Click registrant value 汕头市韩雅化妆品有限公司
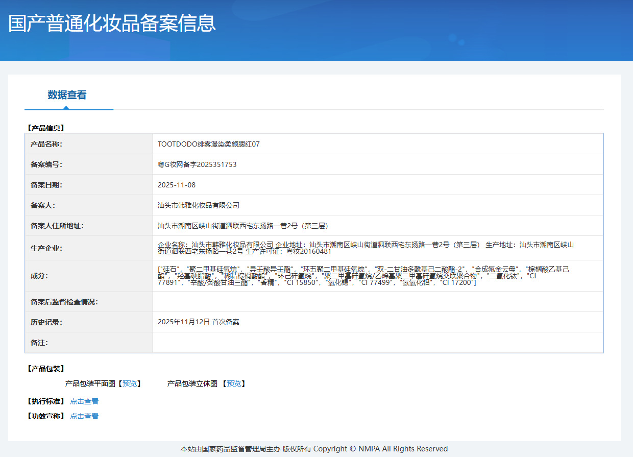Screen dimensions: 633x457 199,205
